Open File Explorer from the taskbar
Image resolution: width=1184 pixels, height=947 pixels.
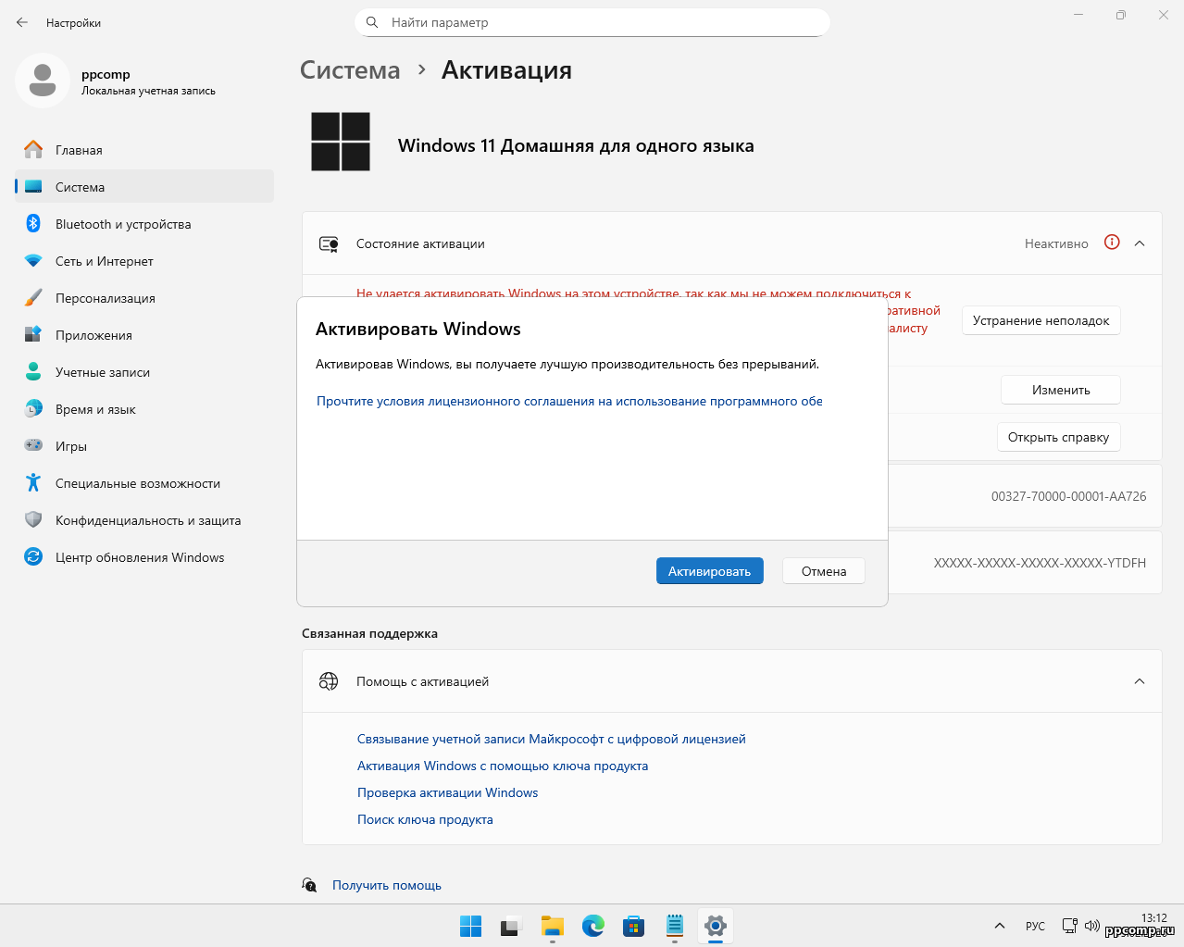[x=553, y=926]
